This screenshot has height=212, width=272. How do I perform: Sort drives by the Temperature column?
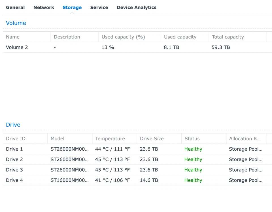pos(110,139)
